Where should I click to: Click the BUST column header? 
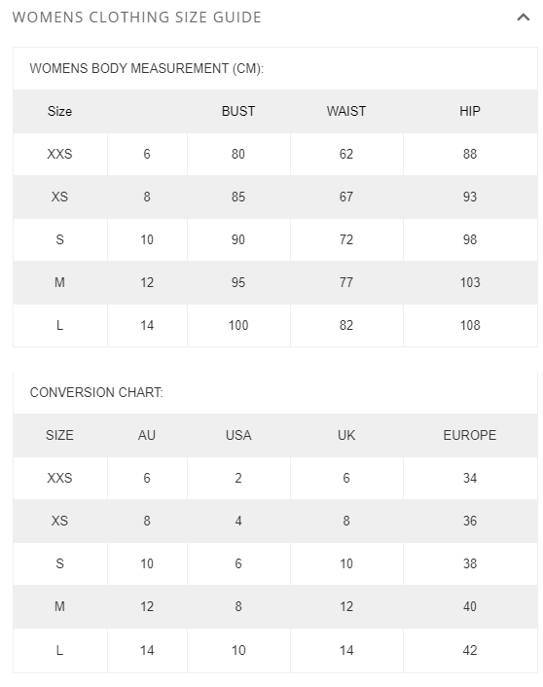(238, 111)
